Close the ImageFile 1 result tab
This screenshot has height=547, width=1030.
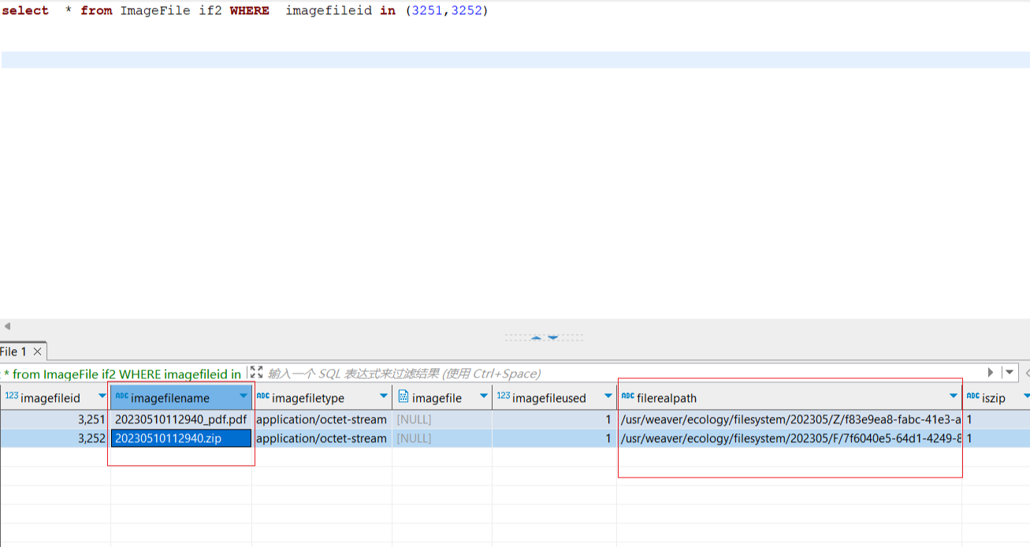click(37, 352)
